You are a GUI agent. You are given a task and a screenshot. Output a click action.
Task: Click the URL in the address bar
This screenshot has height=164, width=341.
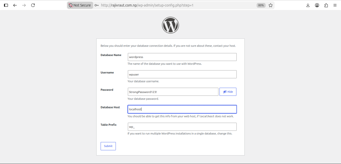(147, 5)
